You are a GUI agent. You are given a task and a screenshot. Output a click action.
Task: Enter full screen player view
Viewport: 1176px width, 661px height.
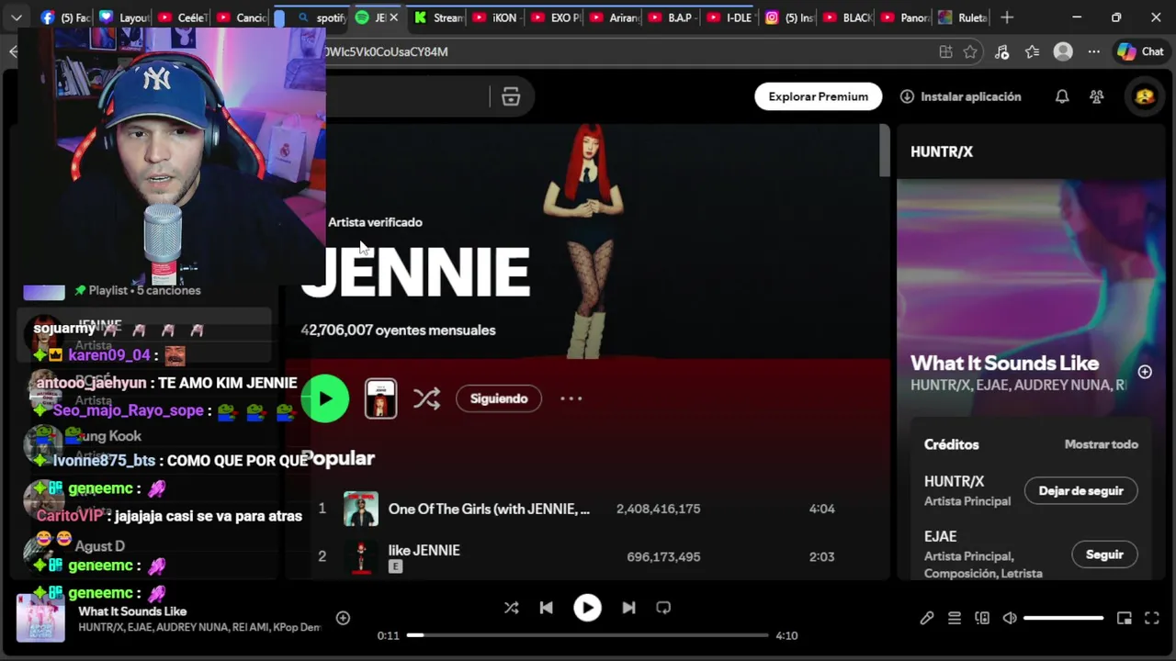coord(1151,619)
